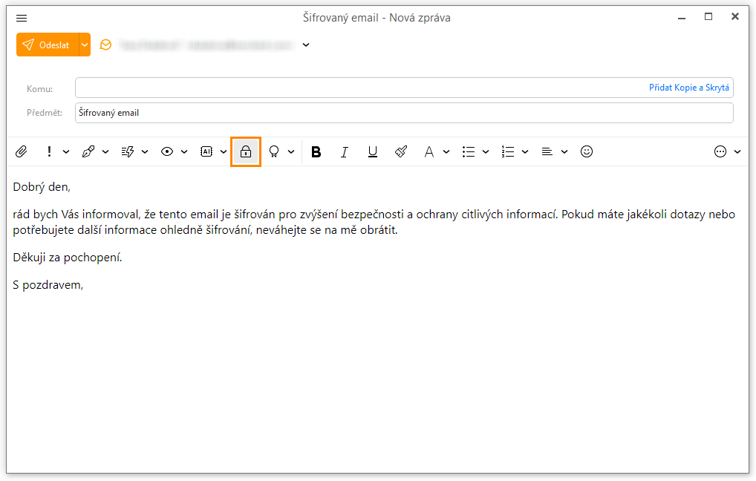This screenshot has height=481, width=756.
Task: Click the attach file paperclip icon
Action: coord(22,151)
